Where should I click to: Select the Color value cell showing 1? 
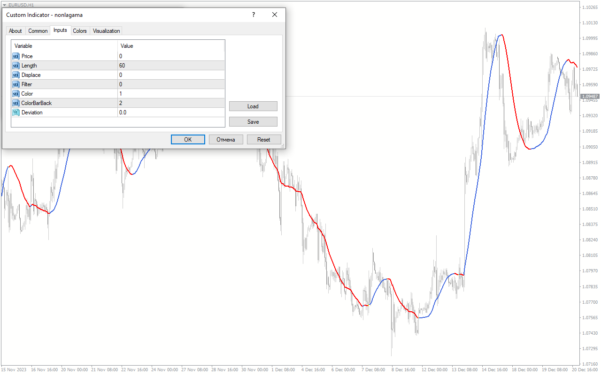(171, 94)
